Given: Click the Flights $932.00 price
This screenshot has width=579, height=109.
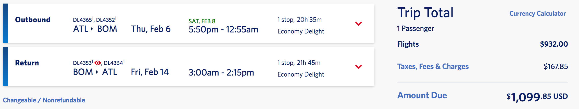Looking at the screenshot, I should click(554, 44).
